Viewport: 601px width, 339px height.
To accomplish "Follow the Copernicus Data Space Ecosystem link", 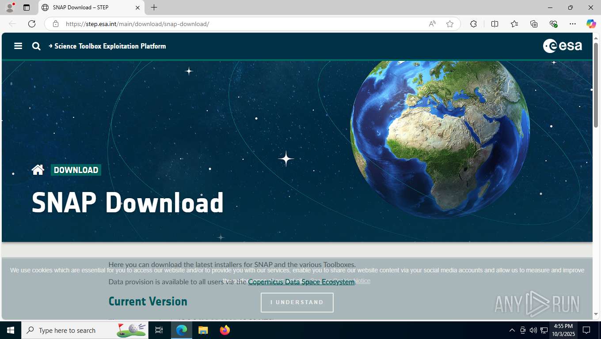I will [x=301, y=282].
